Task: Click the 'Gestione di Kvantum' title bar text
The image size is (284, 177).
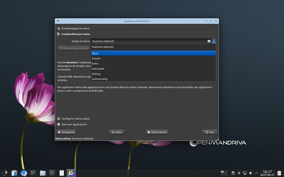Action: tap(137, 21)
